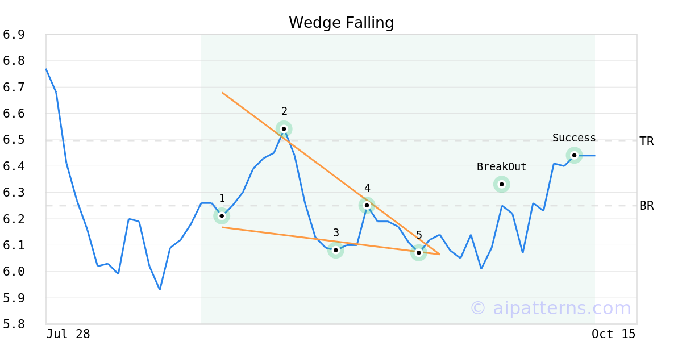Click pattern point marker 1
This screenshot has height=358, width=682.
222,216
